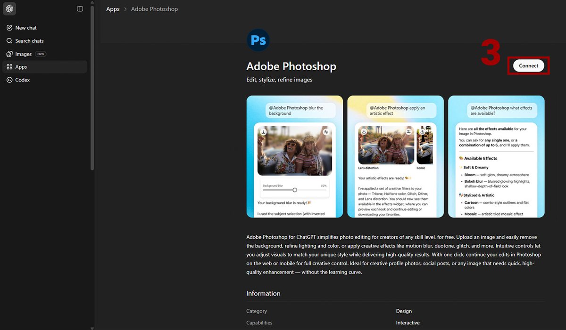Click the NEW badge next to Images
The height and width of the screenshot is (330, 566).
pyautogui.click(x=41, y=54)
